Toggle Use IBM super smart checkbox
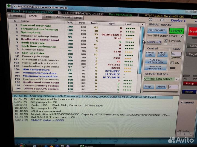Viewport: 197px width, 147px height. point(181,36)
